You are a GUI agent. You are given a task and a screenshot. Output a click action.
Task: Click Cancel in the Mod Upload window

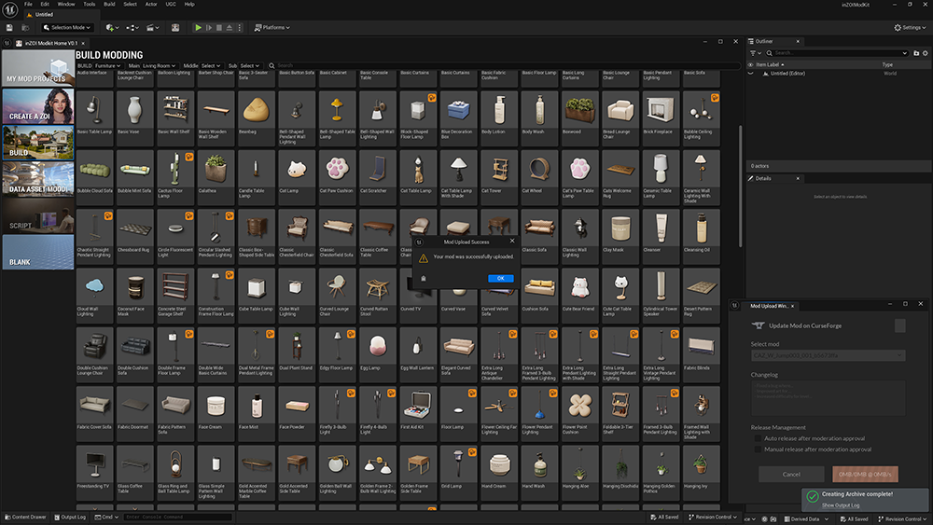pos(791,475)
